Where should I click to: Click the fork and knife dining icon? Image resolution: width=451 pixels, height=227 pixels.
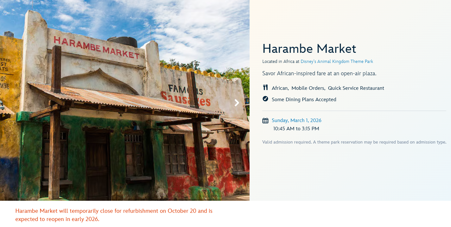(265, 88)
